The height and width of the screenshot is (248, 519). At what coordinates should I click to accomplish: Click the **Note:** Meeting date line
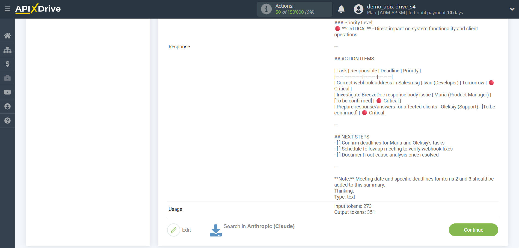[414, 182]
